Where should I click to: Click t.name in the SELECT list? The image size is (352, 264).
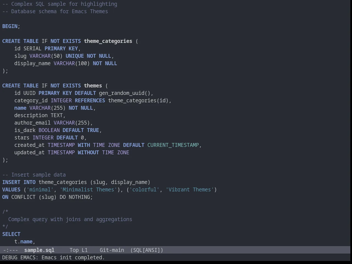point(23,241)
